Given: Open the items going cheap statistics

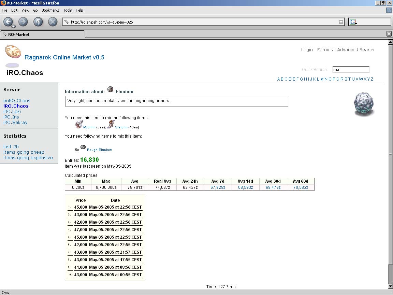Looking at the screenshot, I should point(24,152).
